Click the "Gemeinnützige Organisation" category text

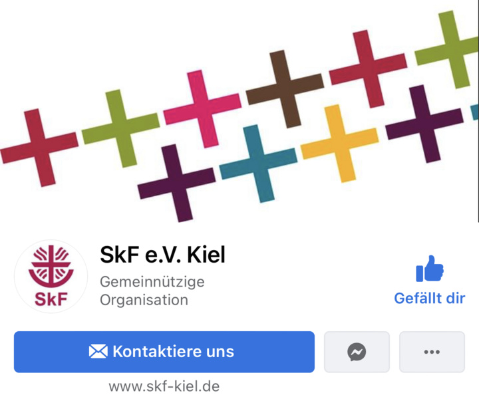tap(152, 291)
